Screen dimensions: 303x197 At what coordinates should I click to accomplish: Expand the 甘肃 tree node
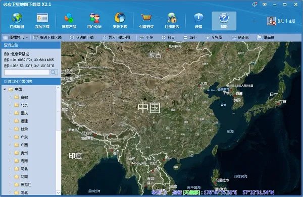[10, 129]
